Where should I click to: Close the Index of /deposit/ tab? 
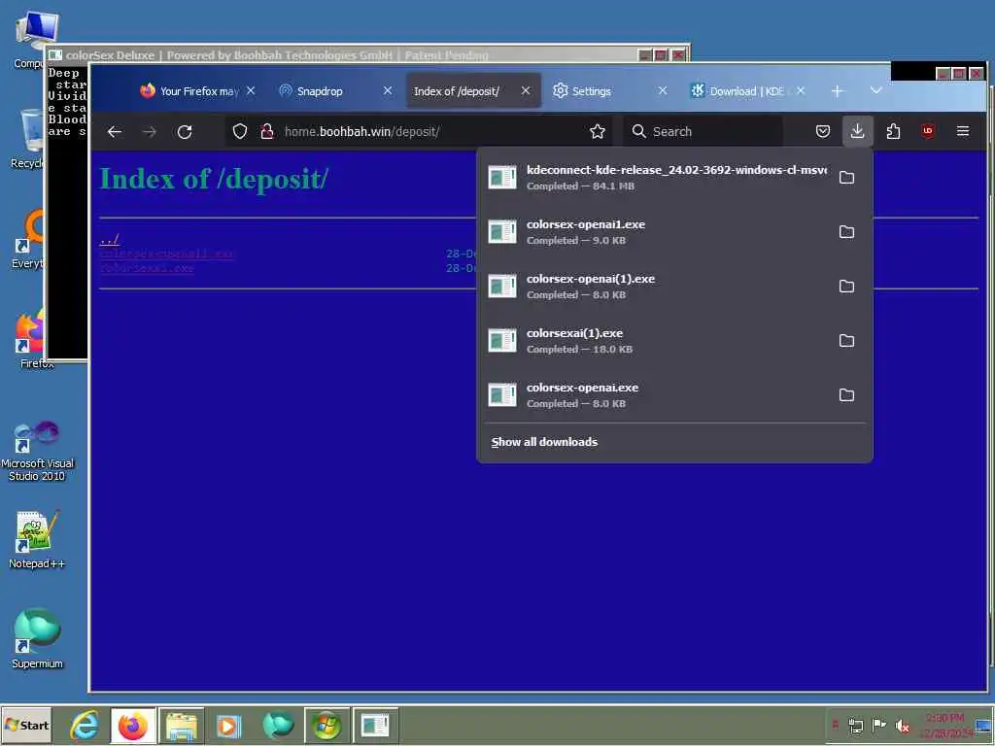tap(526, 90)
